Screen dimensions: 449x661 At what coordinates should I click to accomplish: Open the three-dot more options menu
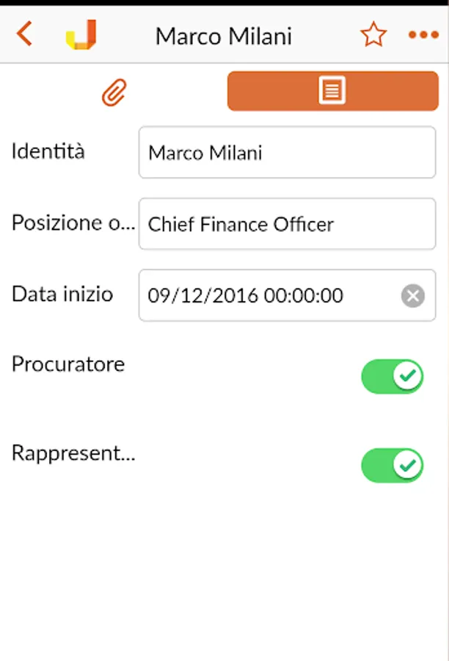423,35
